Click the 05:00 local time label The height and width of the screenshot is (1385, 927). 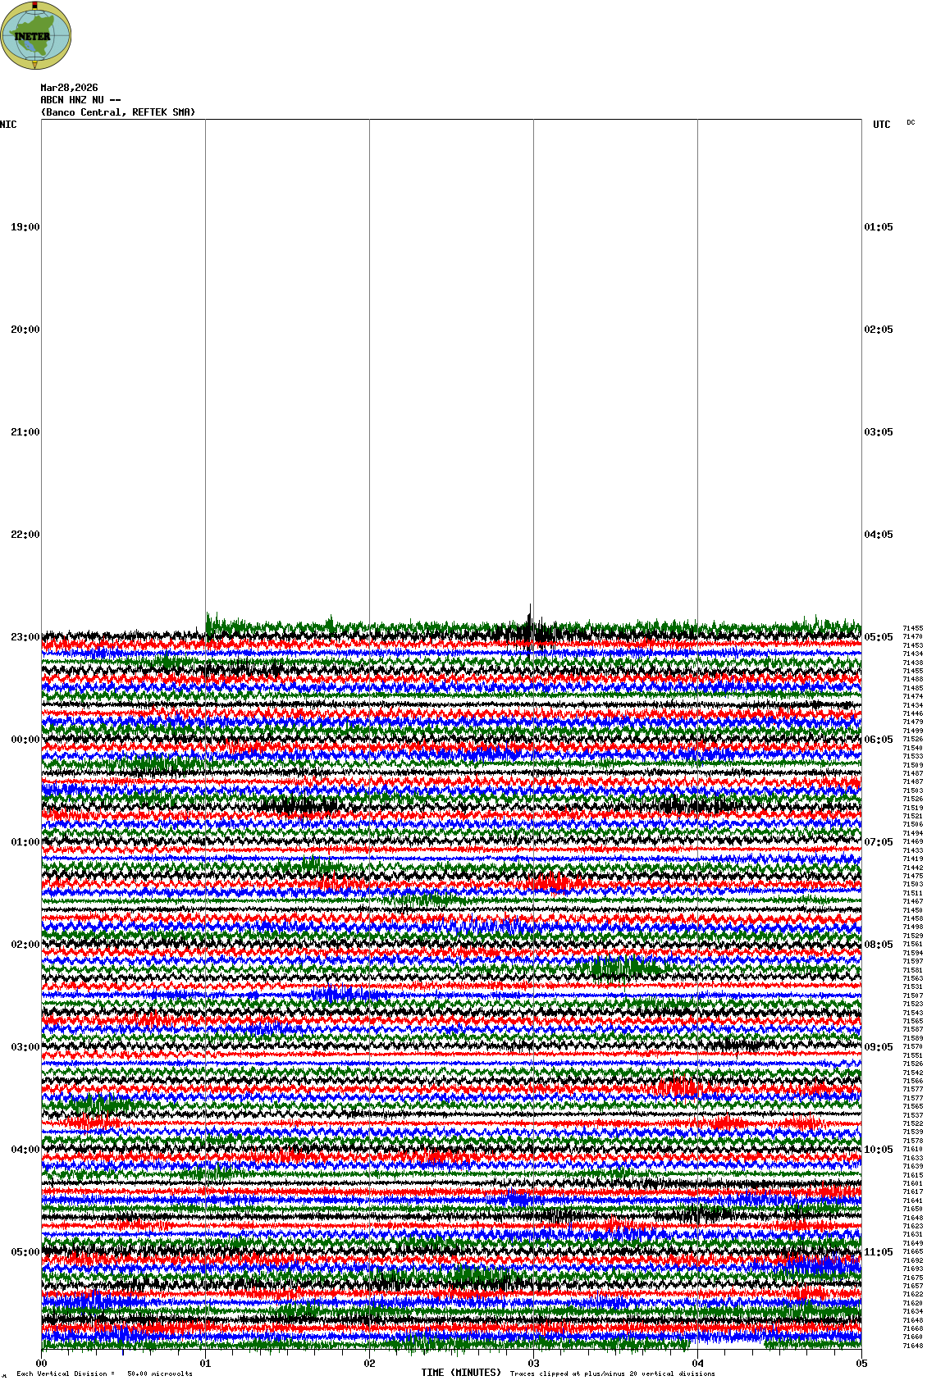click(25, 1252)
